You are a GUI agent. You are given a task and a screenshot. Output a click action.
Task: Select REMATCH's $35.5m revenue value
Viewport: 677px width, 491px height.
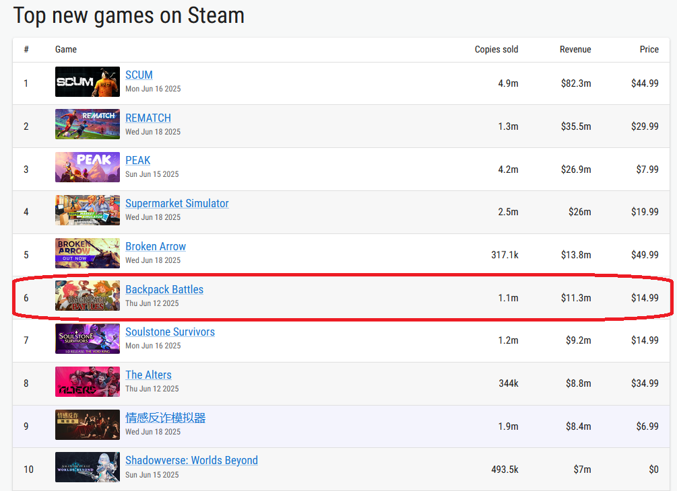click(x=576, y=126)
